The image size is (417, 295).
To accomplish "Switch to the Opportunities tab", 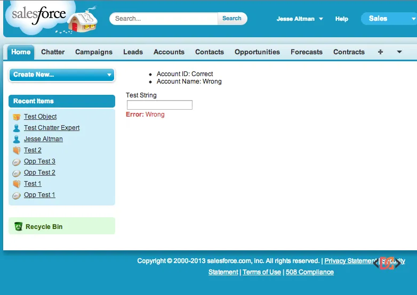I will pos(257,52).
